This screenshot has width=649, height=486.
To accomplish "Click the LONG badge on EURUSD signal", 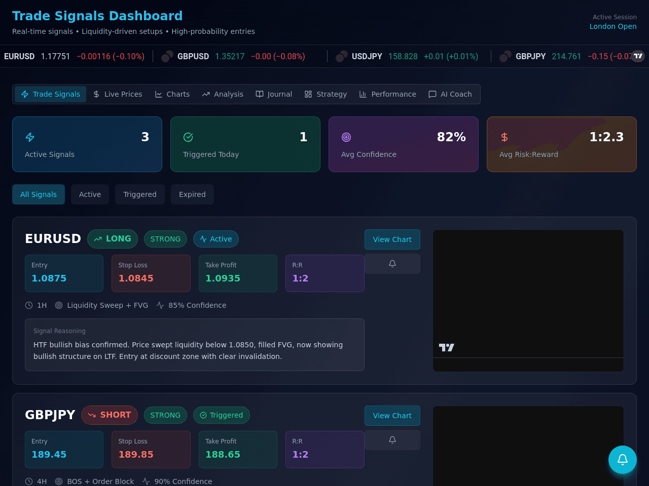I will pyautogui.click(x=113, y=239).
